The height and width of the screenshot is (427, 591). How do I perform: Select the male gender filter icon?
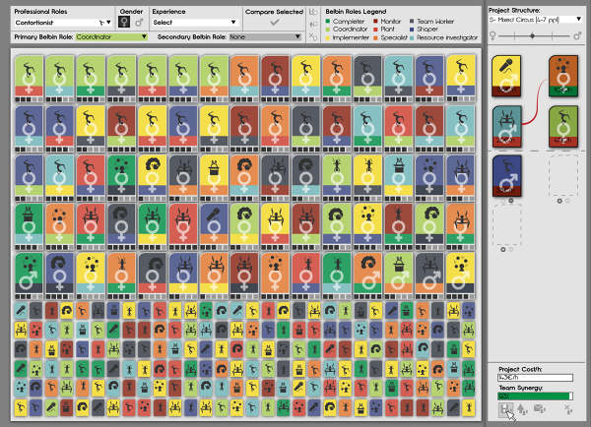click(x=139, y=23)
